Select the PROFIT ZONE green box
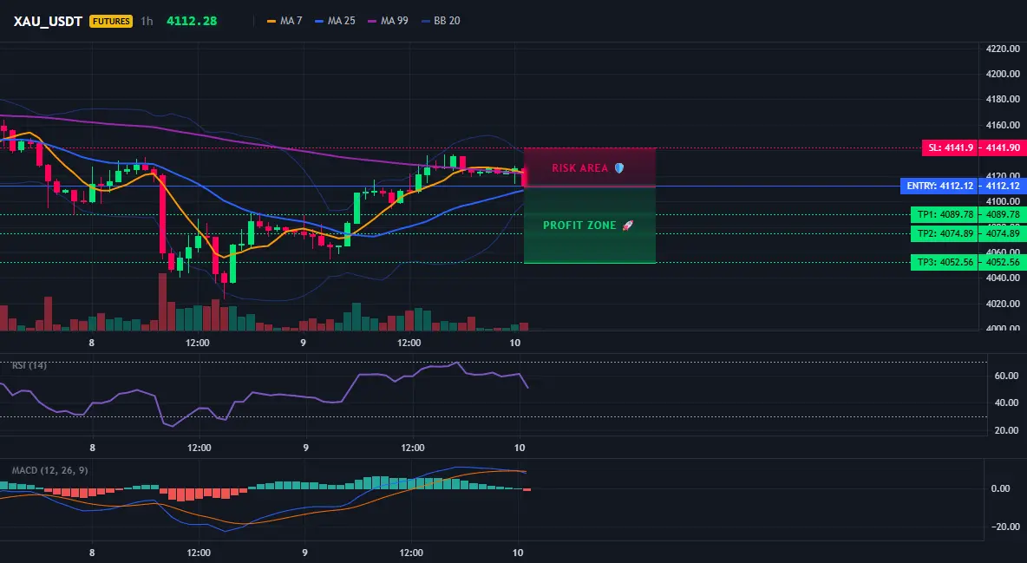1027x563 pixels. (x=590, y=226)
